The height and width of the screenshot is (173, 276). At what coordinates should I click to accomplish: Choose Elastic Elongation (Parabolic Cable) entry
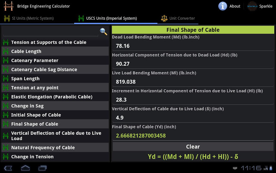[52, 97]
